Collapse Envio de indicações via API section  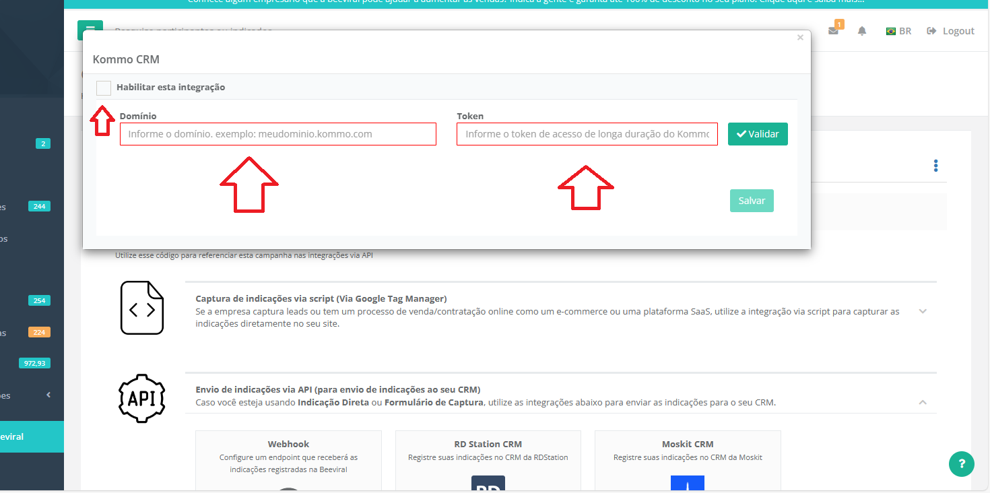pos(923,402)
